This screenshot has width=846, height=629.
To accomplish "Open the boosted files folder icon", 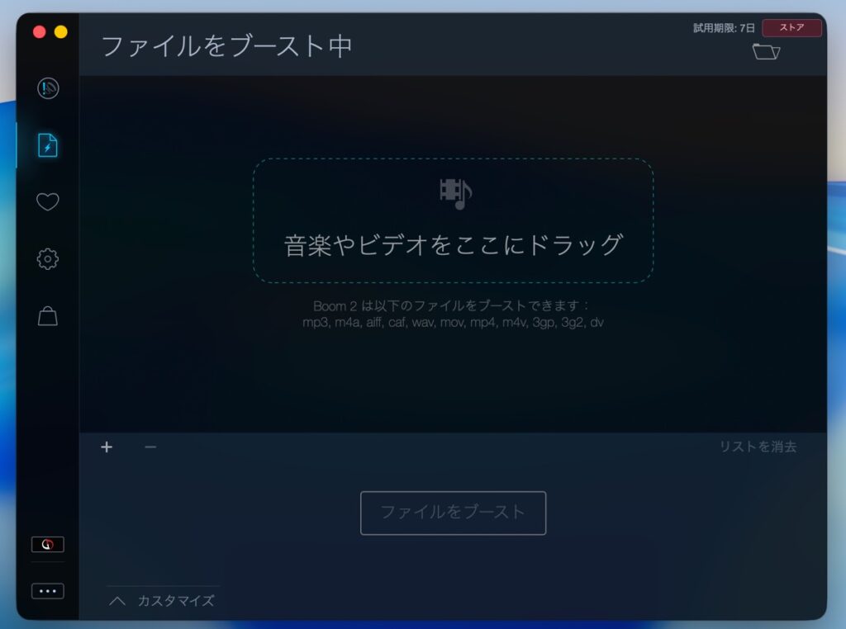I will (x=766, y=52).
